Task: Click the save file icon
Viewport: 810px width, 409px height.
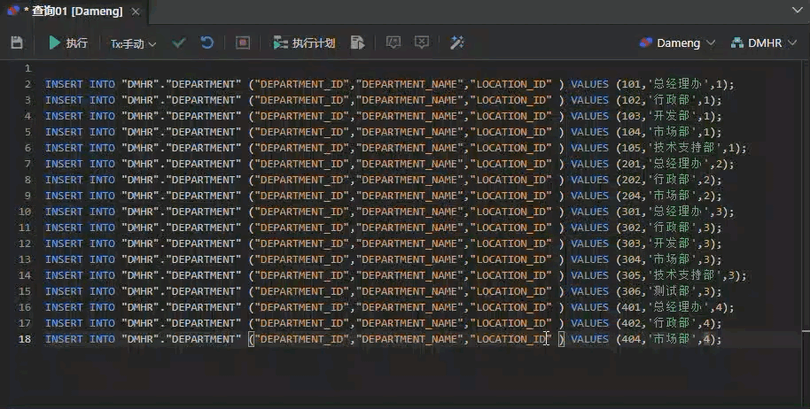Action: click(x=17, y=42)
